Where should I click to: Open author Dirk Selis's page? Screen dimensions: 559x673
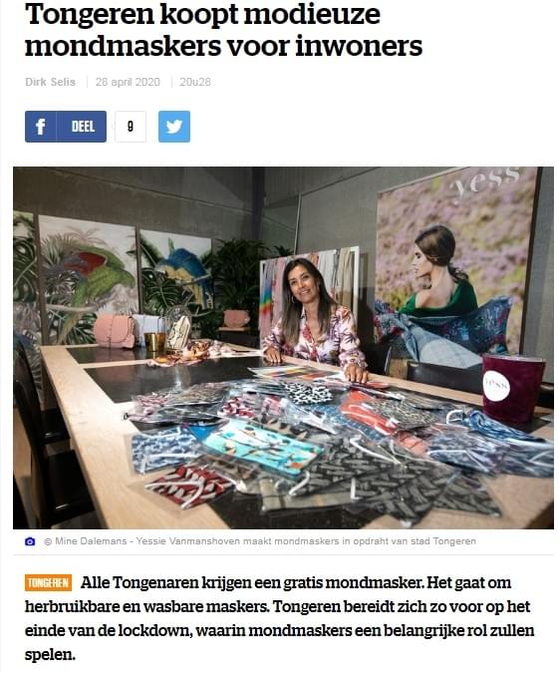coord(50,82)
